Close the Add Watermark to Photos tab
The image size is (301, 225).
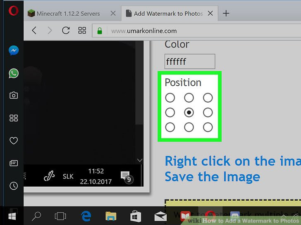coord(210,13)
